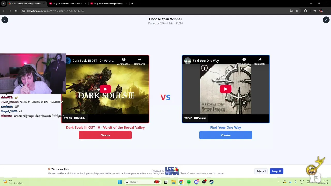The height and width of the screenshot is (186, 331).
Task: Open the Chrome three-dot menu
Action: tap(327, 11)
